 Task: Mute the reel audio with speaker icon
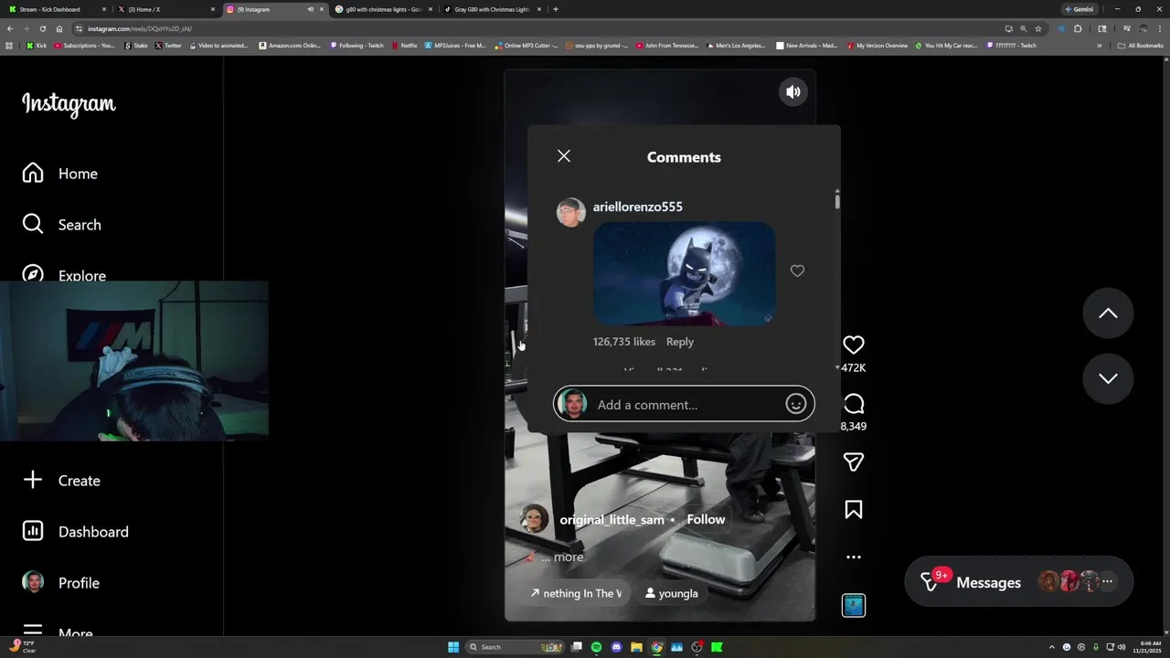point(793,91)
